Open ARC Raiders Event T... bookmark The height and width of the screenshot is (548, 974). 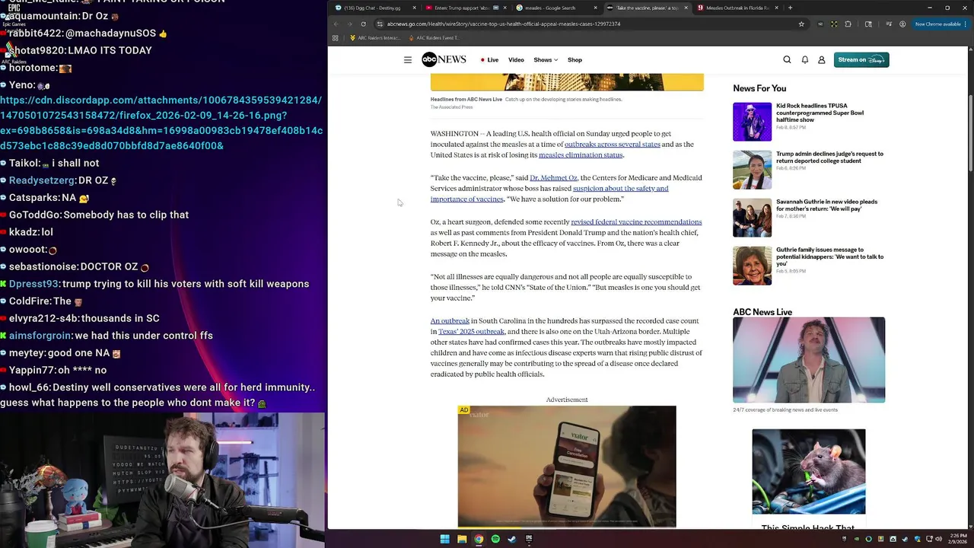pos(433,38)
